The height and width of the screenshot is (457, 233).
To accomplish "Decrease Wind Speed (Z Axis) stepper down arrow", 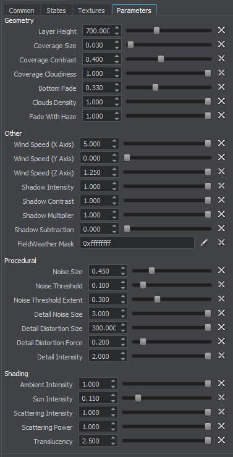I will point(114,176).
